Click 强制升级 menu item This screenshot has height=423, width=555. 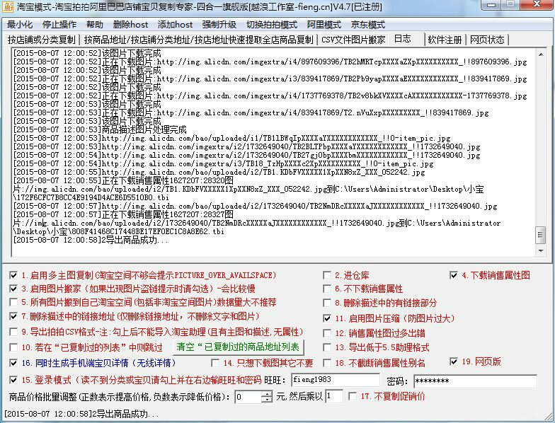pyautogui.click(x=219, y=24)
